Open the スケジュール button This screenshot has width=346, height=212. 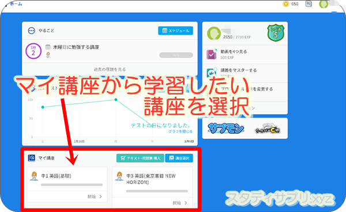[x=175, y=31]
